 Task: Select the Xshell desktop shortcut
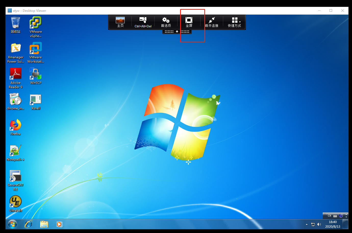tap(36, 102)
